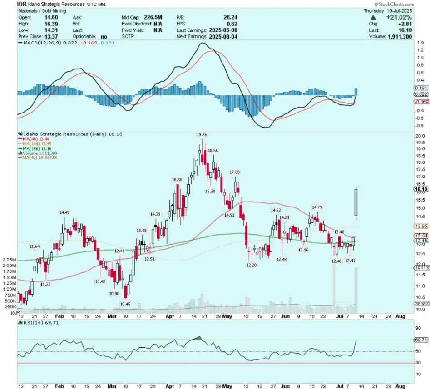Click the 14.49 price label in February
This screenshot has width=430, height=389.
64,212
